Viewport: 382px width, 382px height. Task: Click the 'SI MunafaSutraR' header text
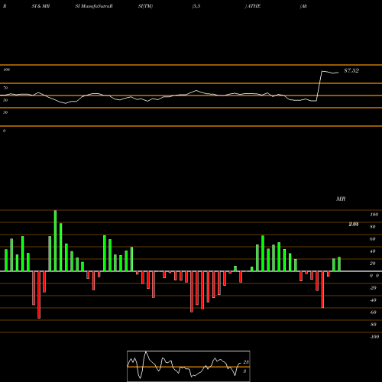[x=94, y=6]
